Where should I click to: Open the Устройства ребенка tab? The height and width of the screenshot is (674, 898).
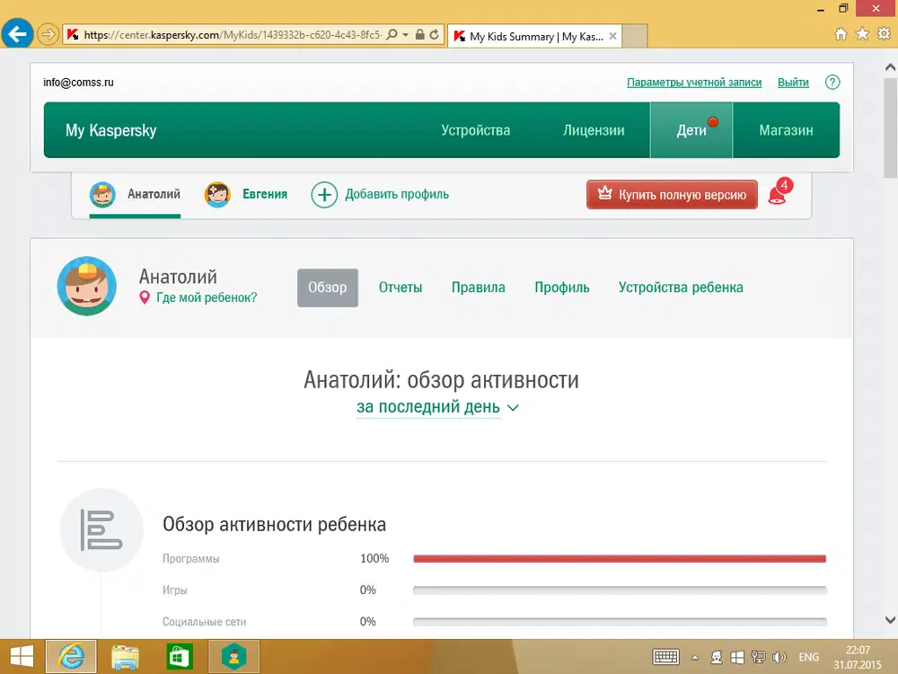[681, 288]
